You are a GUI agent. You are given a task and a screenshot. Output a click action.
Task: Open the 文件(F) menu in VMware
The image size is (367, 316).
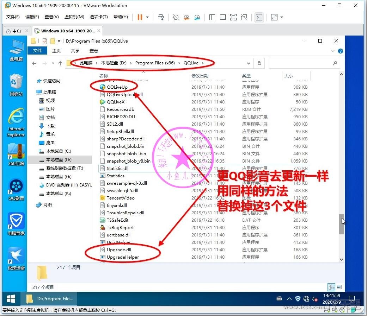click(13, 17)
